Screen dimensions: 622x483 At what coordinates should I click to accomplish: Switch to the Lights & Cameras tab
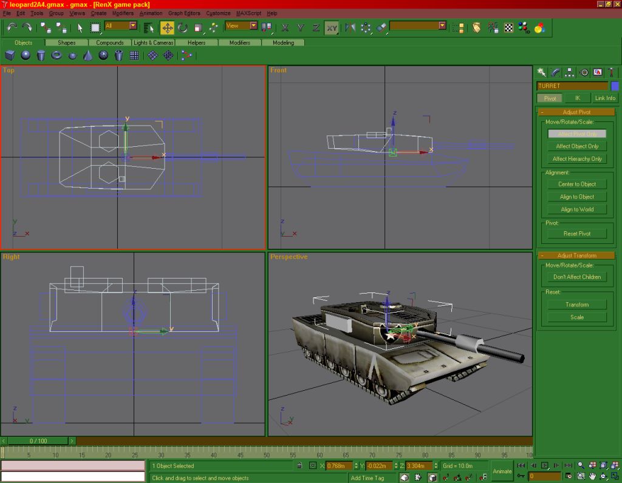154,43
